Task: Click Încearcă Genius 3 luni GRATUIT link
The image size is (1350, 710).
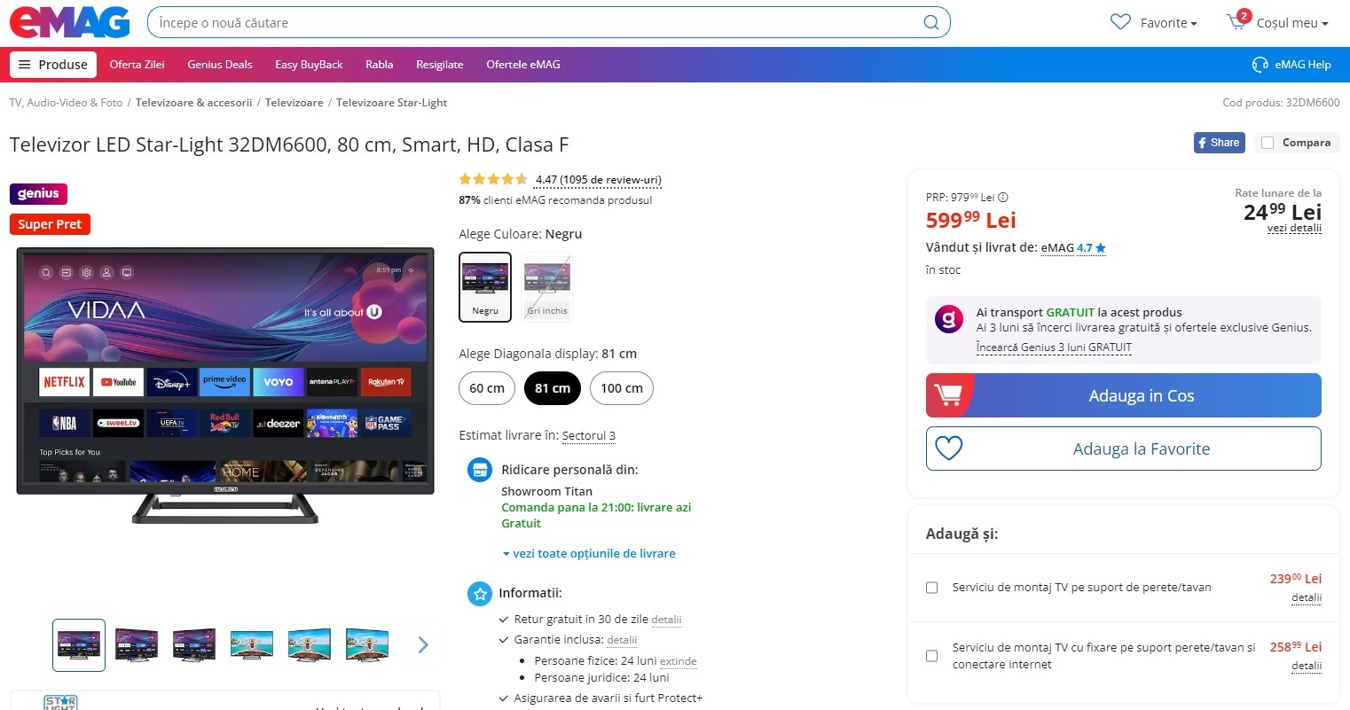Action: [1054, 347]
